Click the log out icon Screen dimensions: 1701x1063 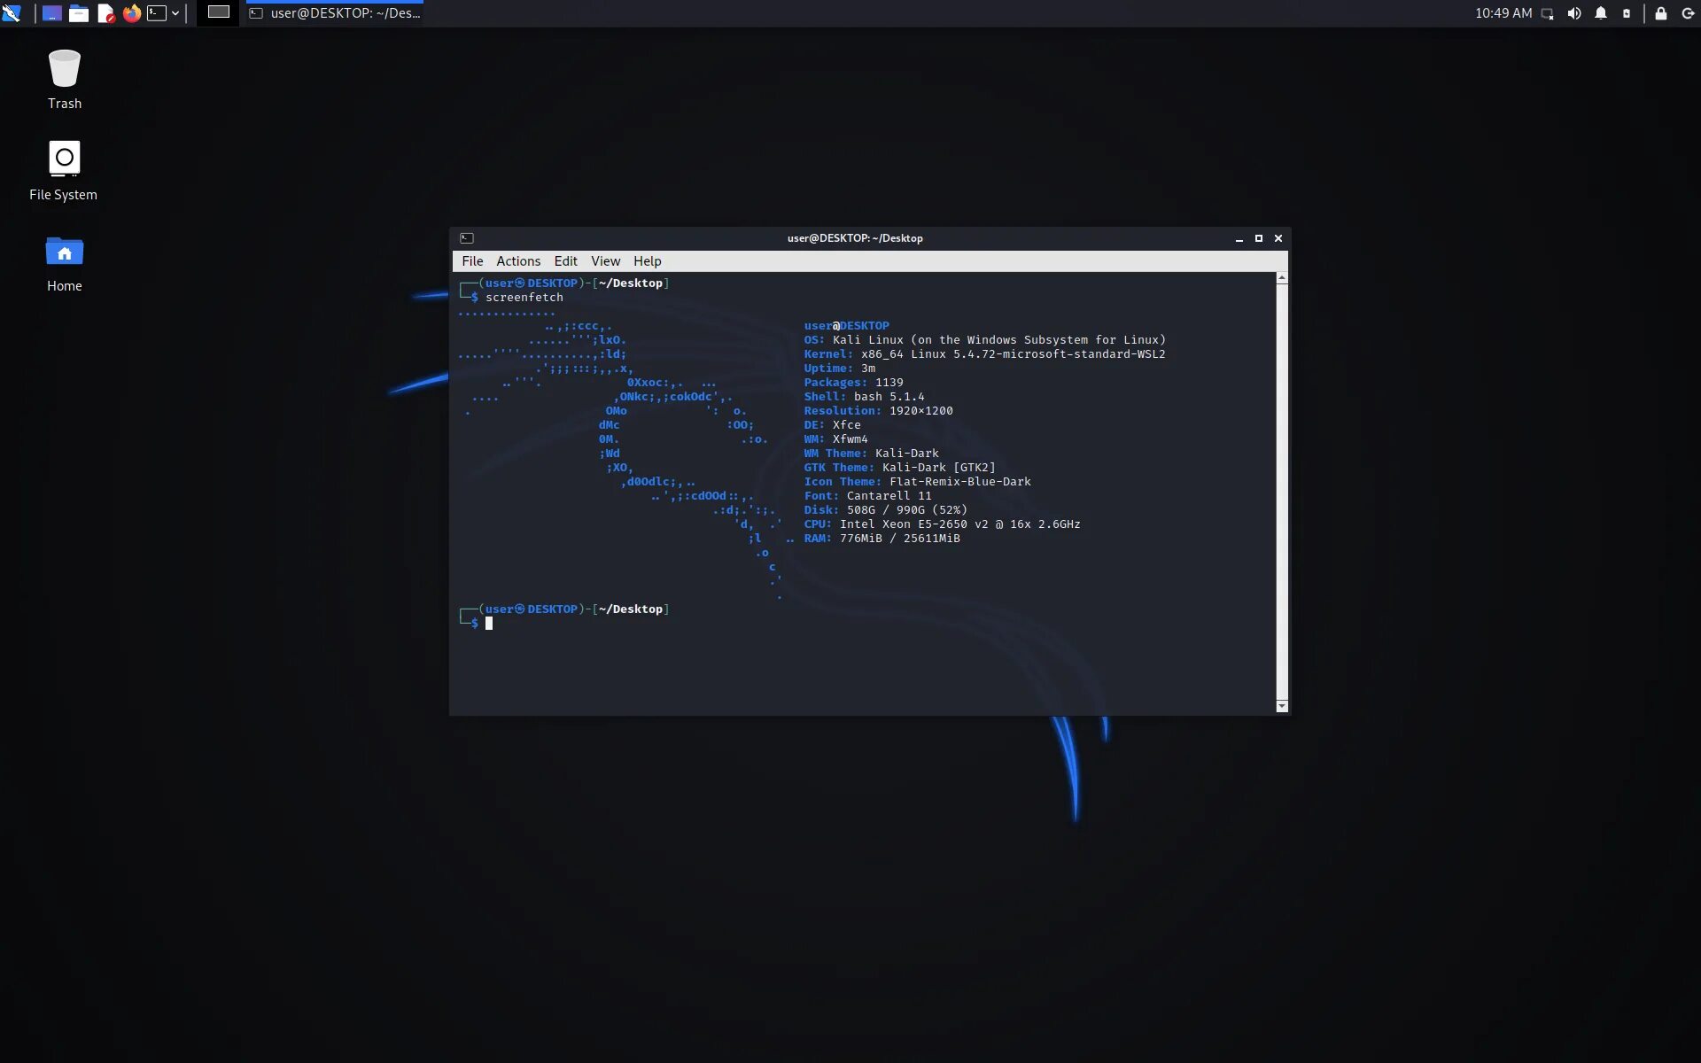(x=1688, y=13)
